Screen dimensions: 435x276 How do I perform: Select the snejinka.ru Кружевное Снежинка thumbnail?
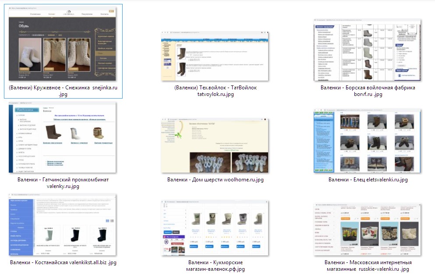pyautogui.click(x=62, y=43)
